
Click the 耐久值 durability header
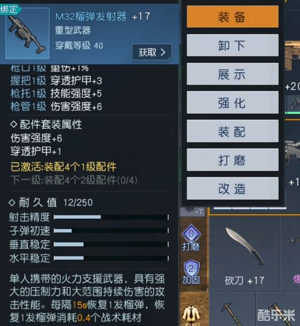[x=51, y=202]
